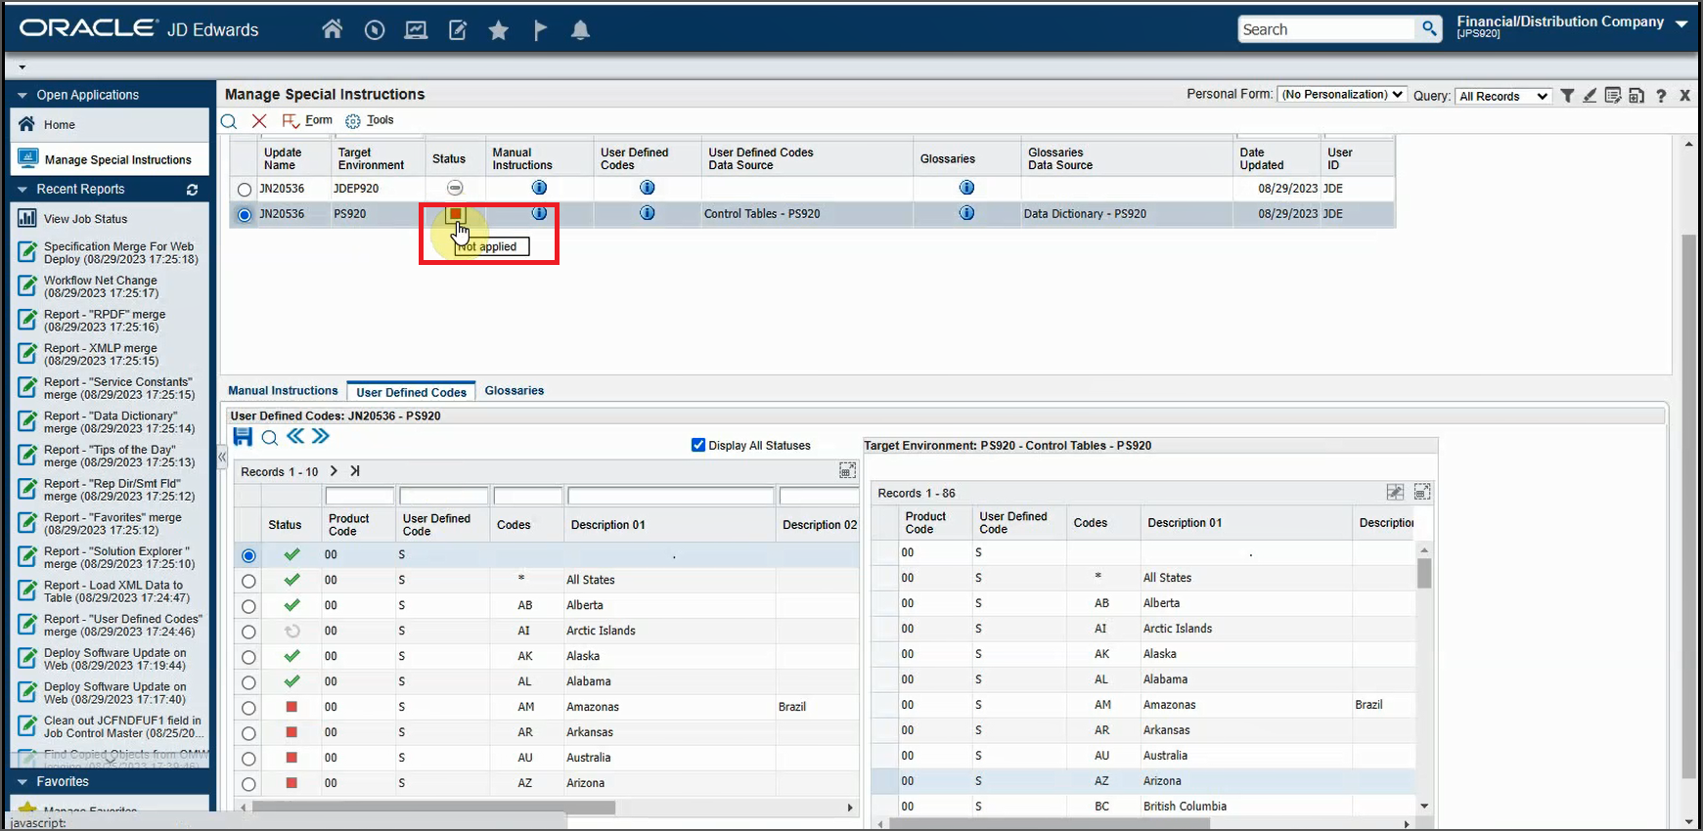Image resolution: width=1703 pixels, height=831 pixels.
Task: Click the previous double-arrow in UDC toolbar
Action: pos(295,436)
